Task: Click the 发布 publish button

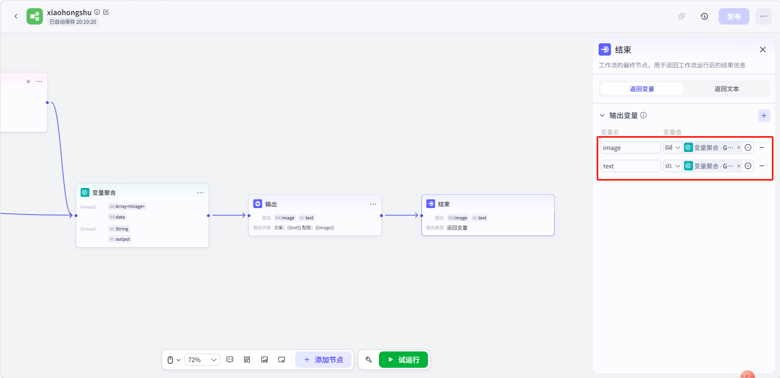Action: [x=734, y=16]
